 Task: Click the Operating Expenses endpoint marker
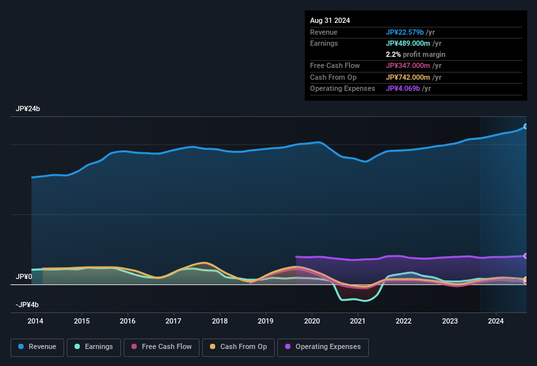[x=525, y=256]
